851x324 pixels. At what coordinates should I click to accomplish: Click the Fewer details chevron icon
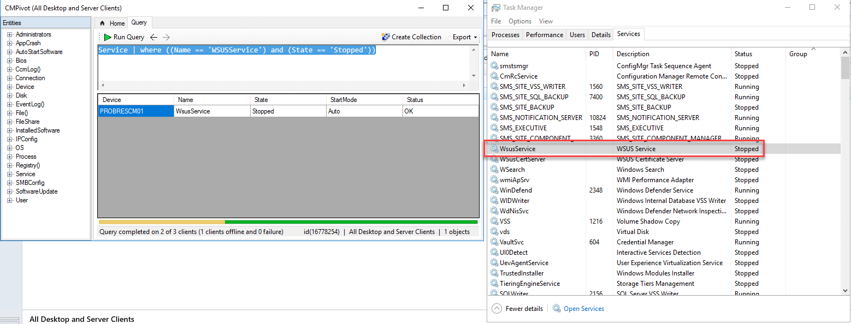[x=497, y=309]
